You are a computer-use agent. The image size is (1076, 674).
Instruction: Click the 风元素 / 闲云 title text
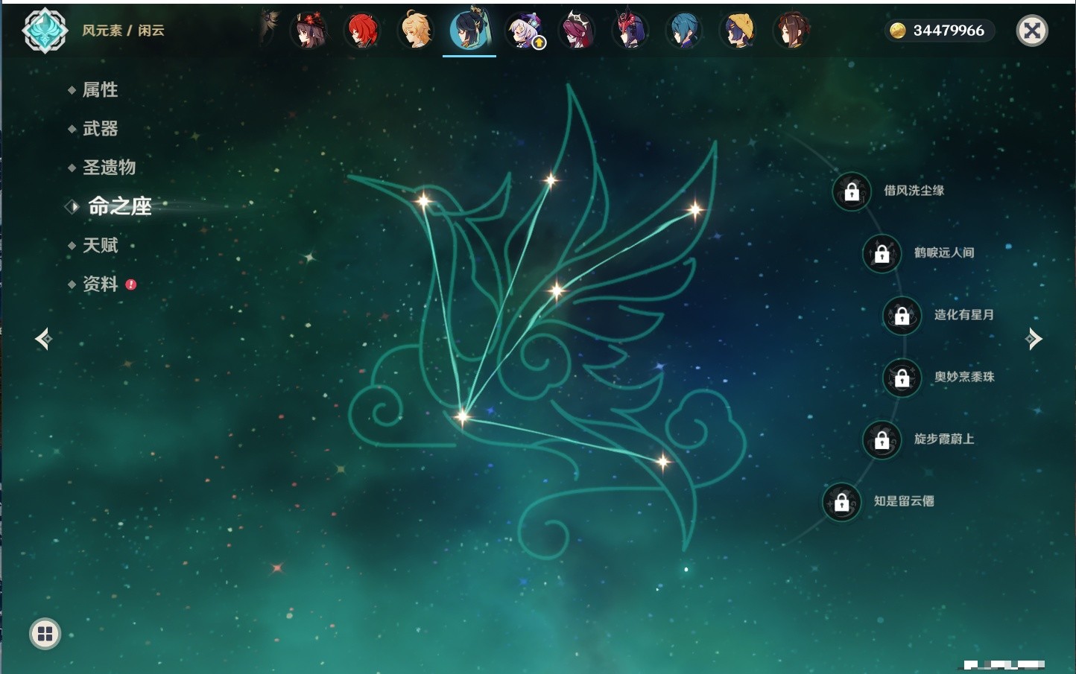pos(123,31)
